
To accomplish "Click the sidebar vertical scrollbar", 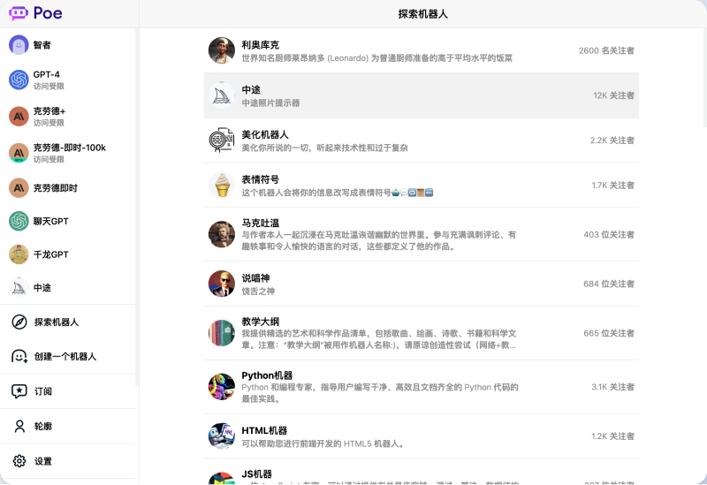I will click(x=137, y=208).
